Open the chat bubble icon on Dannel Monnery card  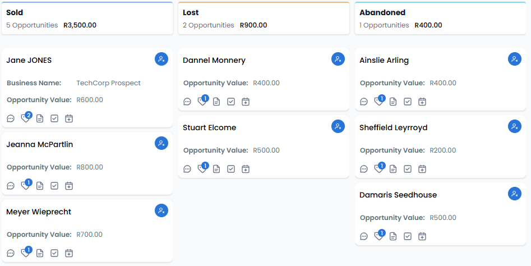pyautogui.click(x=187, y=102)
